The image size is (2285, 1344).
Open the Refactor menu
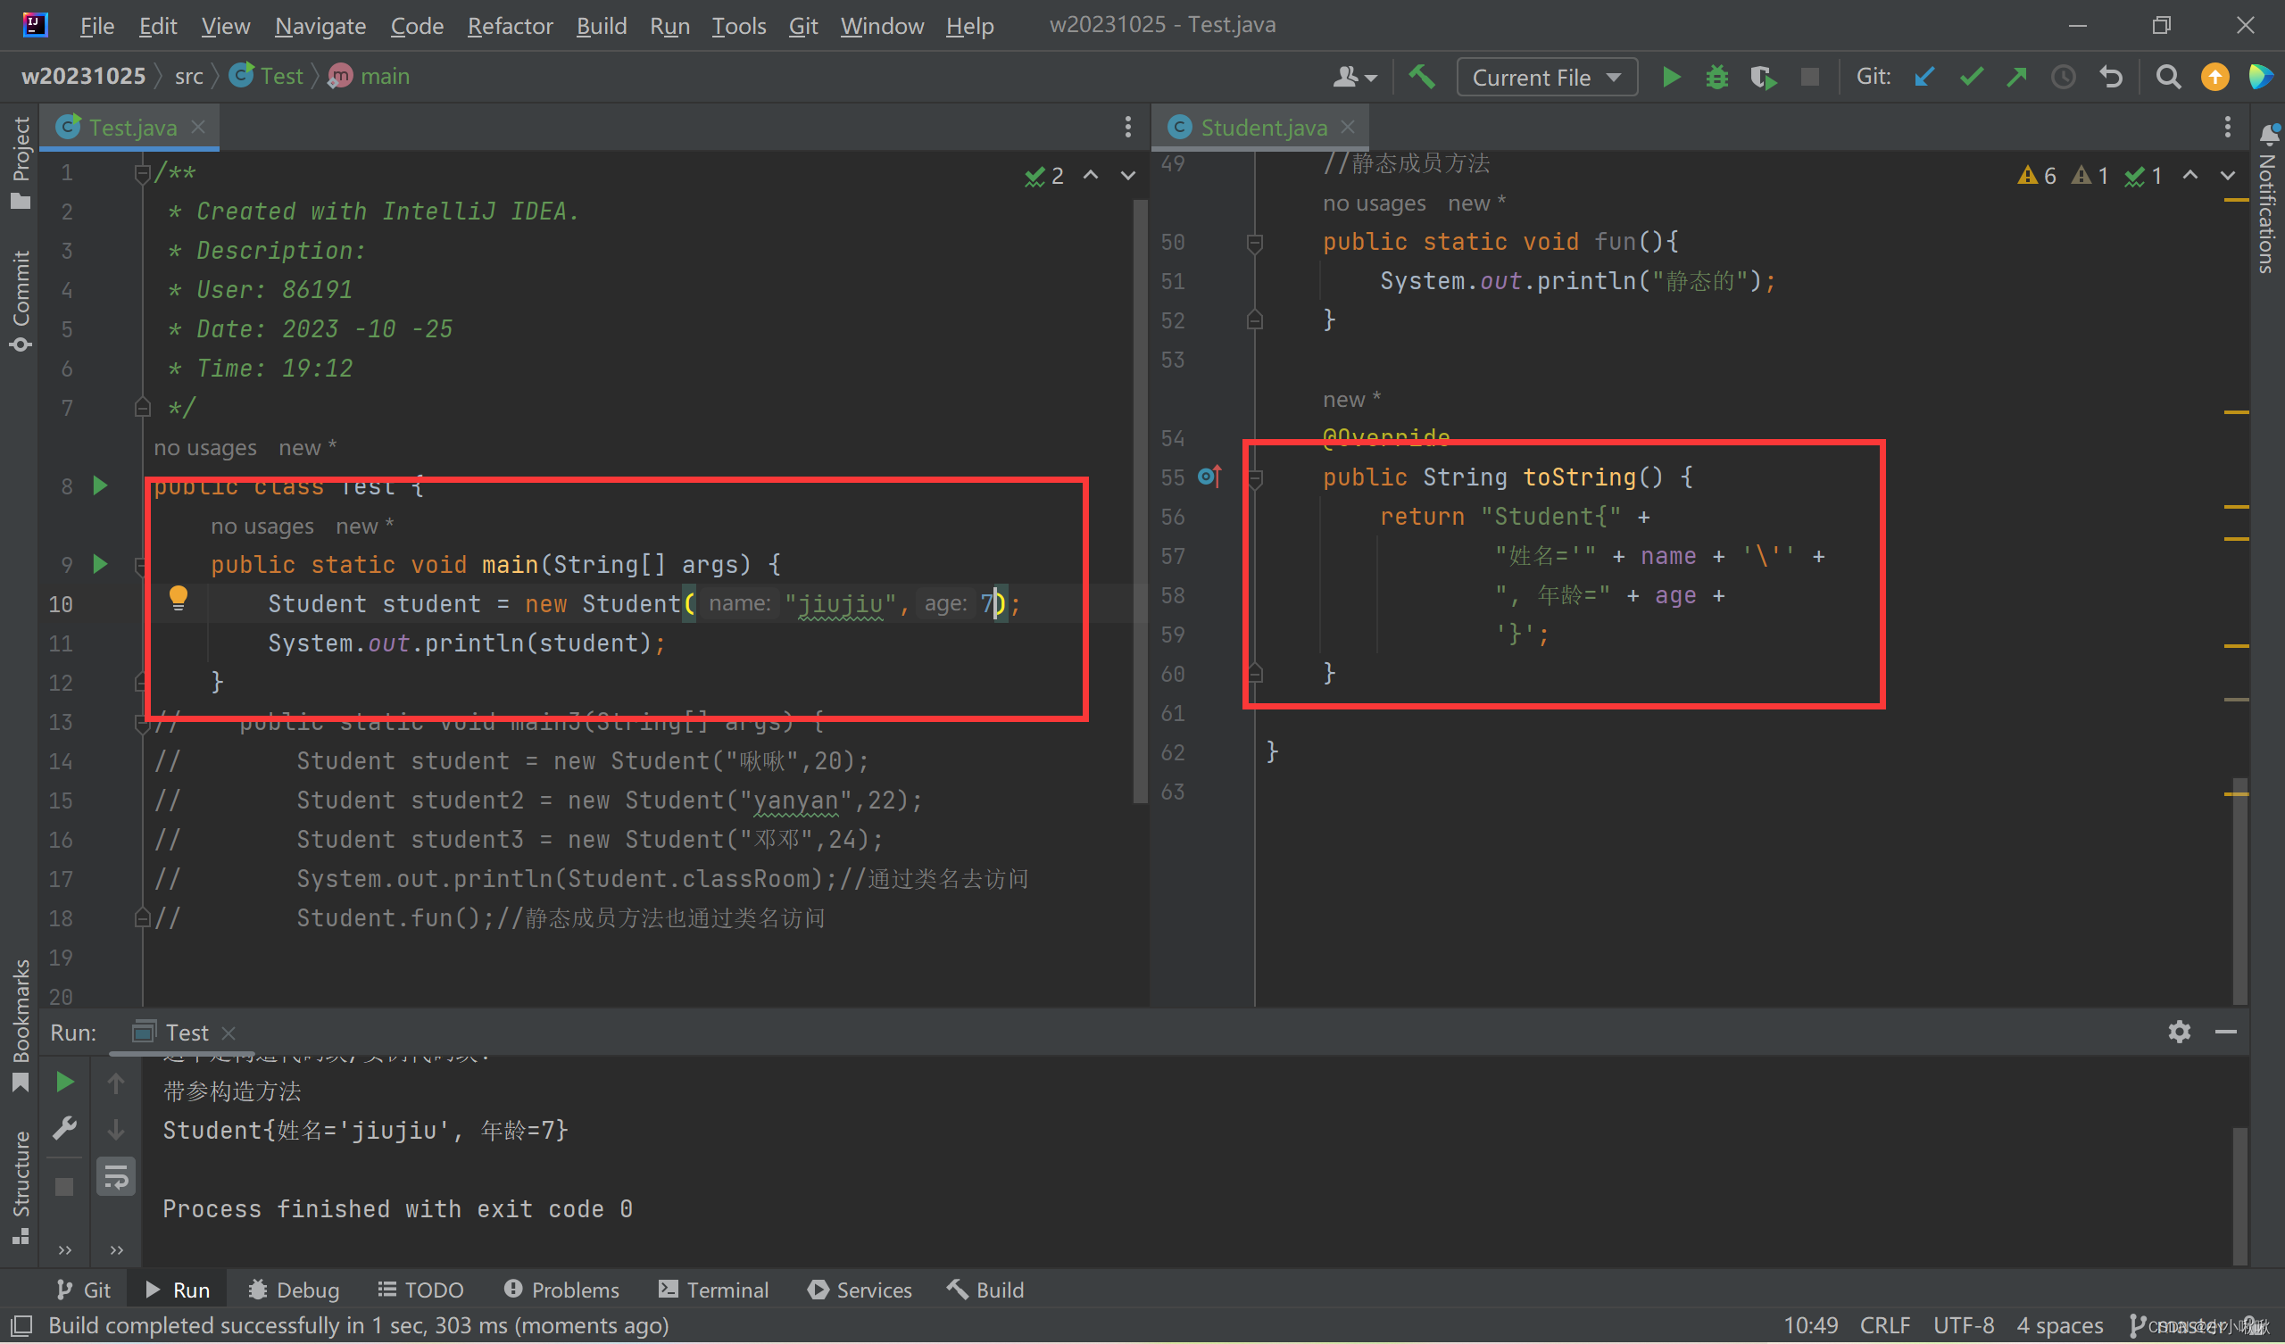[x=510, y=25]
